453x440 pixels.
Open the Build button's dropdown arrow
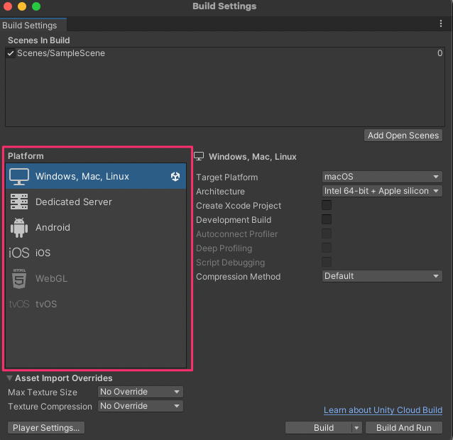click(x=356, y=428)
